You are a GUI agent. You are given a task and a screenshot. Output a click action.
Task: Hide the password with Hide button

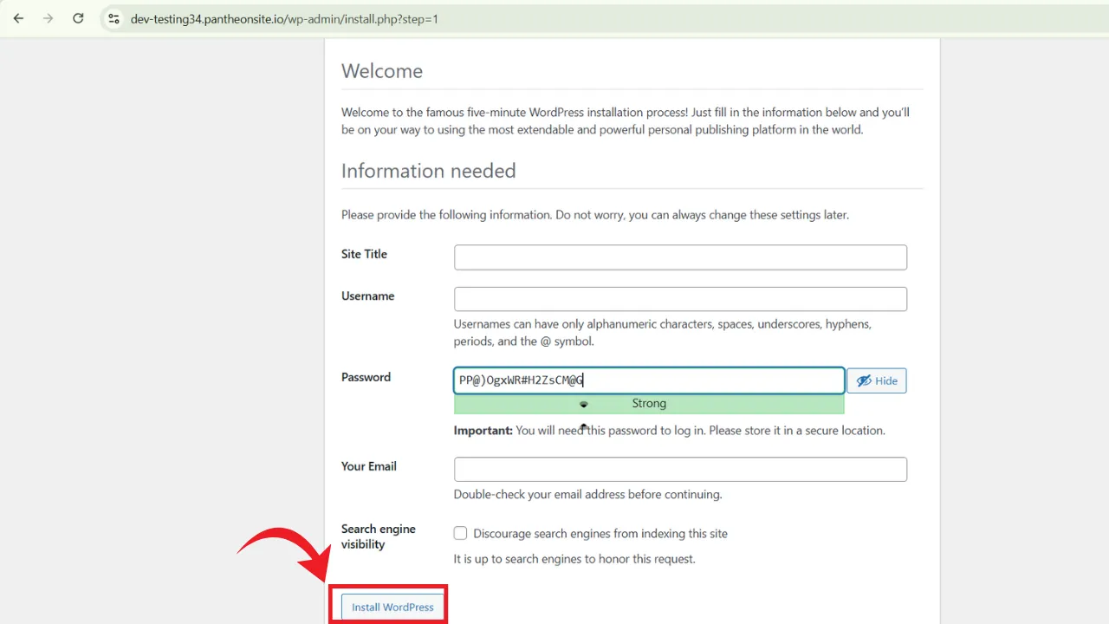coord(877,380)
